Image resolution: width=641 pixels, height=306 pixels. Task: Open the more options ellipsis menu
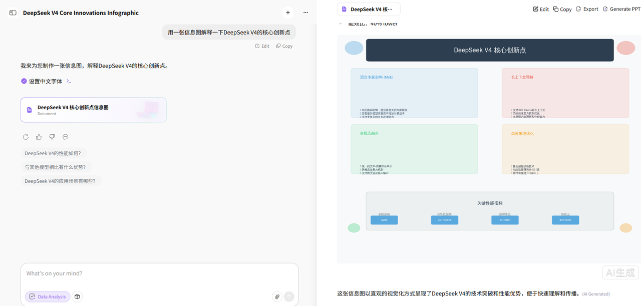305,13
